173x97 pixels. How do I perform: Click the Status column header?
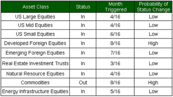coord(83,7)
